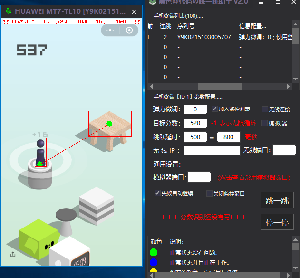Click the 序列号 column header
Viewport: 300px width, 278px height.
185,26
